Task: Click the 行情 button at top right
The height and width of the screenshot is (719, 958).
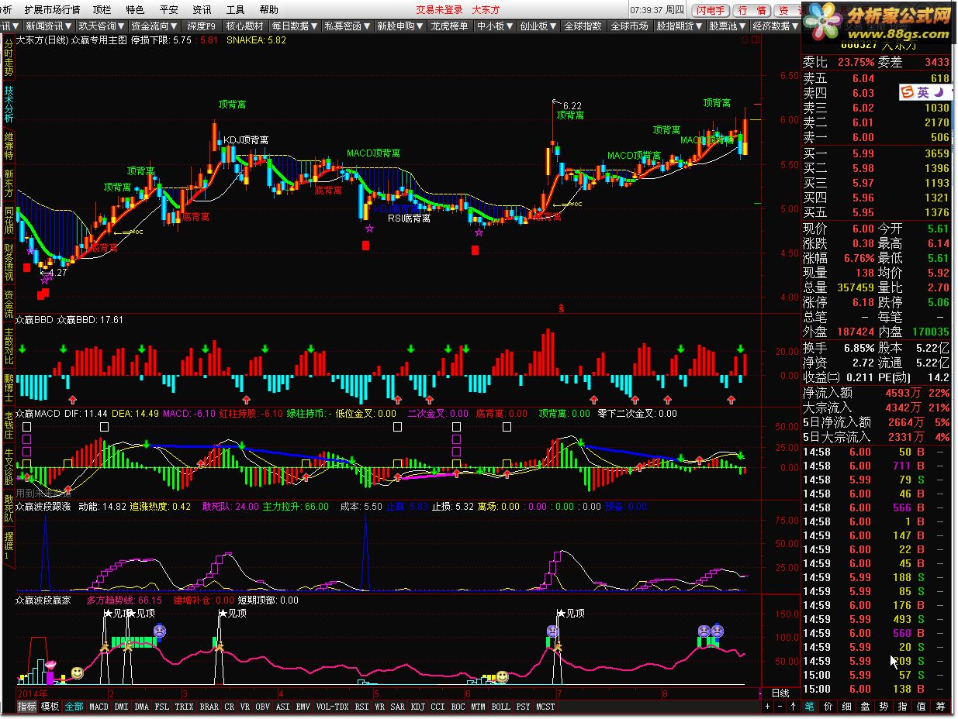Action: [752, 10]
